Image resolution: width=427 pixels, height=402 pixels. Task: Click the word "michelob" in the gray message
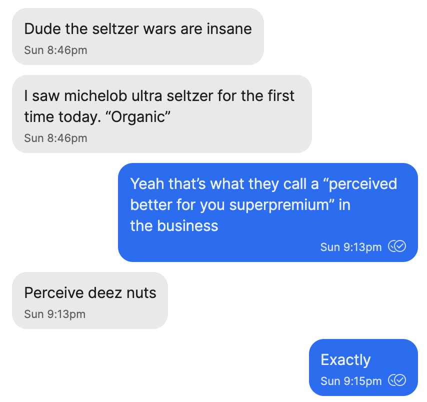click(95, 96)
